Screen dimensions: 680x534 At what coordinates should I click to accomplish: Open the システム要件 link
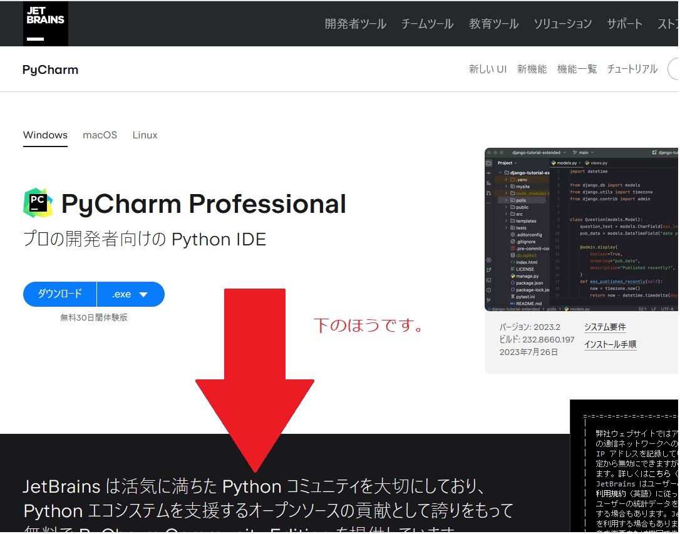604,327
